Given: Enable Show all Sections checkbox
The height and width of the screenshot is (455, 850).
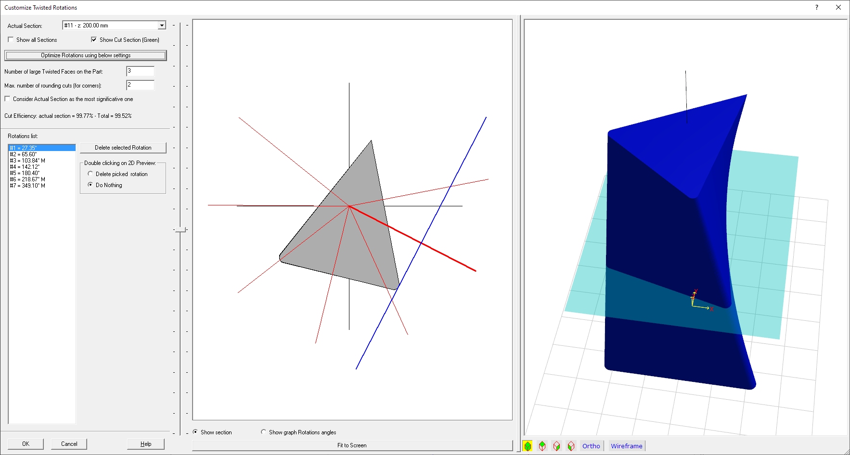Looking at the screenshot, I should (11, 40).
